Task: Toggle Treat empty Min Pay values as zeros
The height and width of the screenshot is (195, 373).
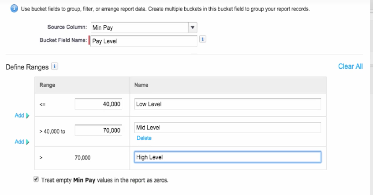Action: coord(36,179)
